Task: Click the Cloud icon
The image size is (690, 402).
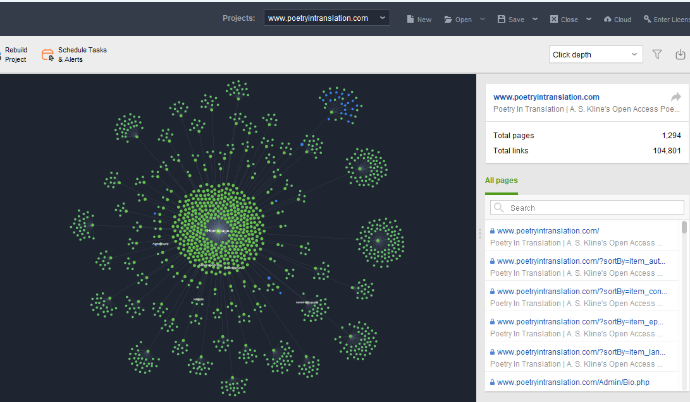Action: (608, 20)
